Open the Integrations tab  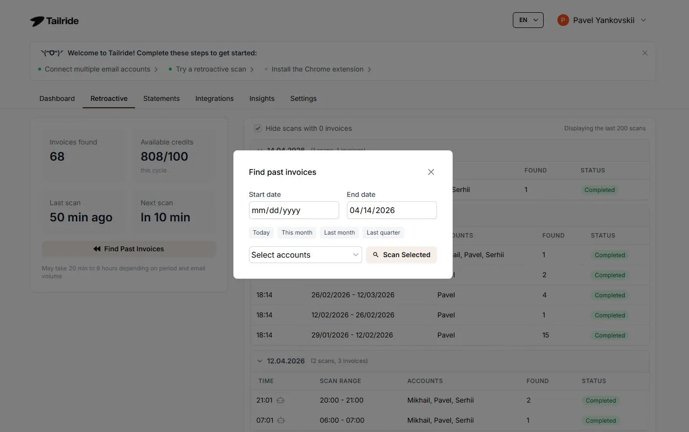(x=214, y=98)
